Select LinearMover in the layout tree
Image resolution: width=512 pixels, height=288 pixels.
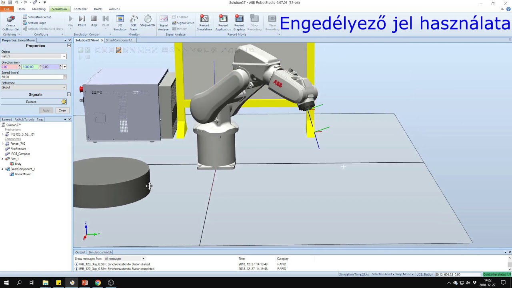click(22, 174)
